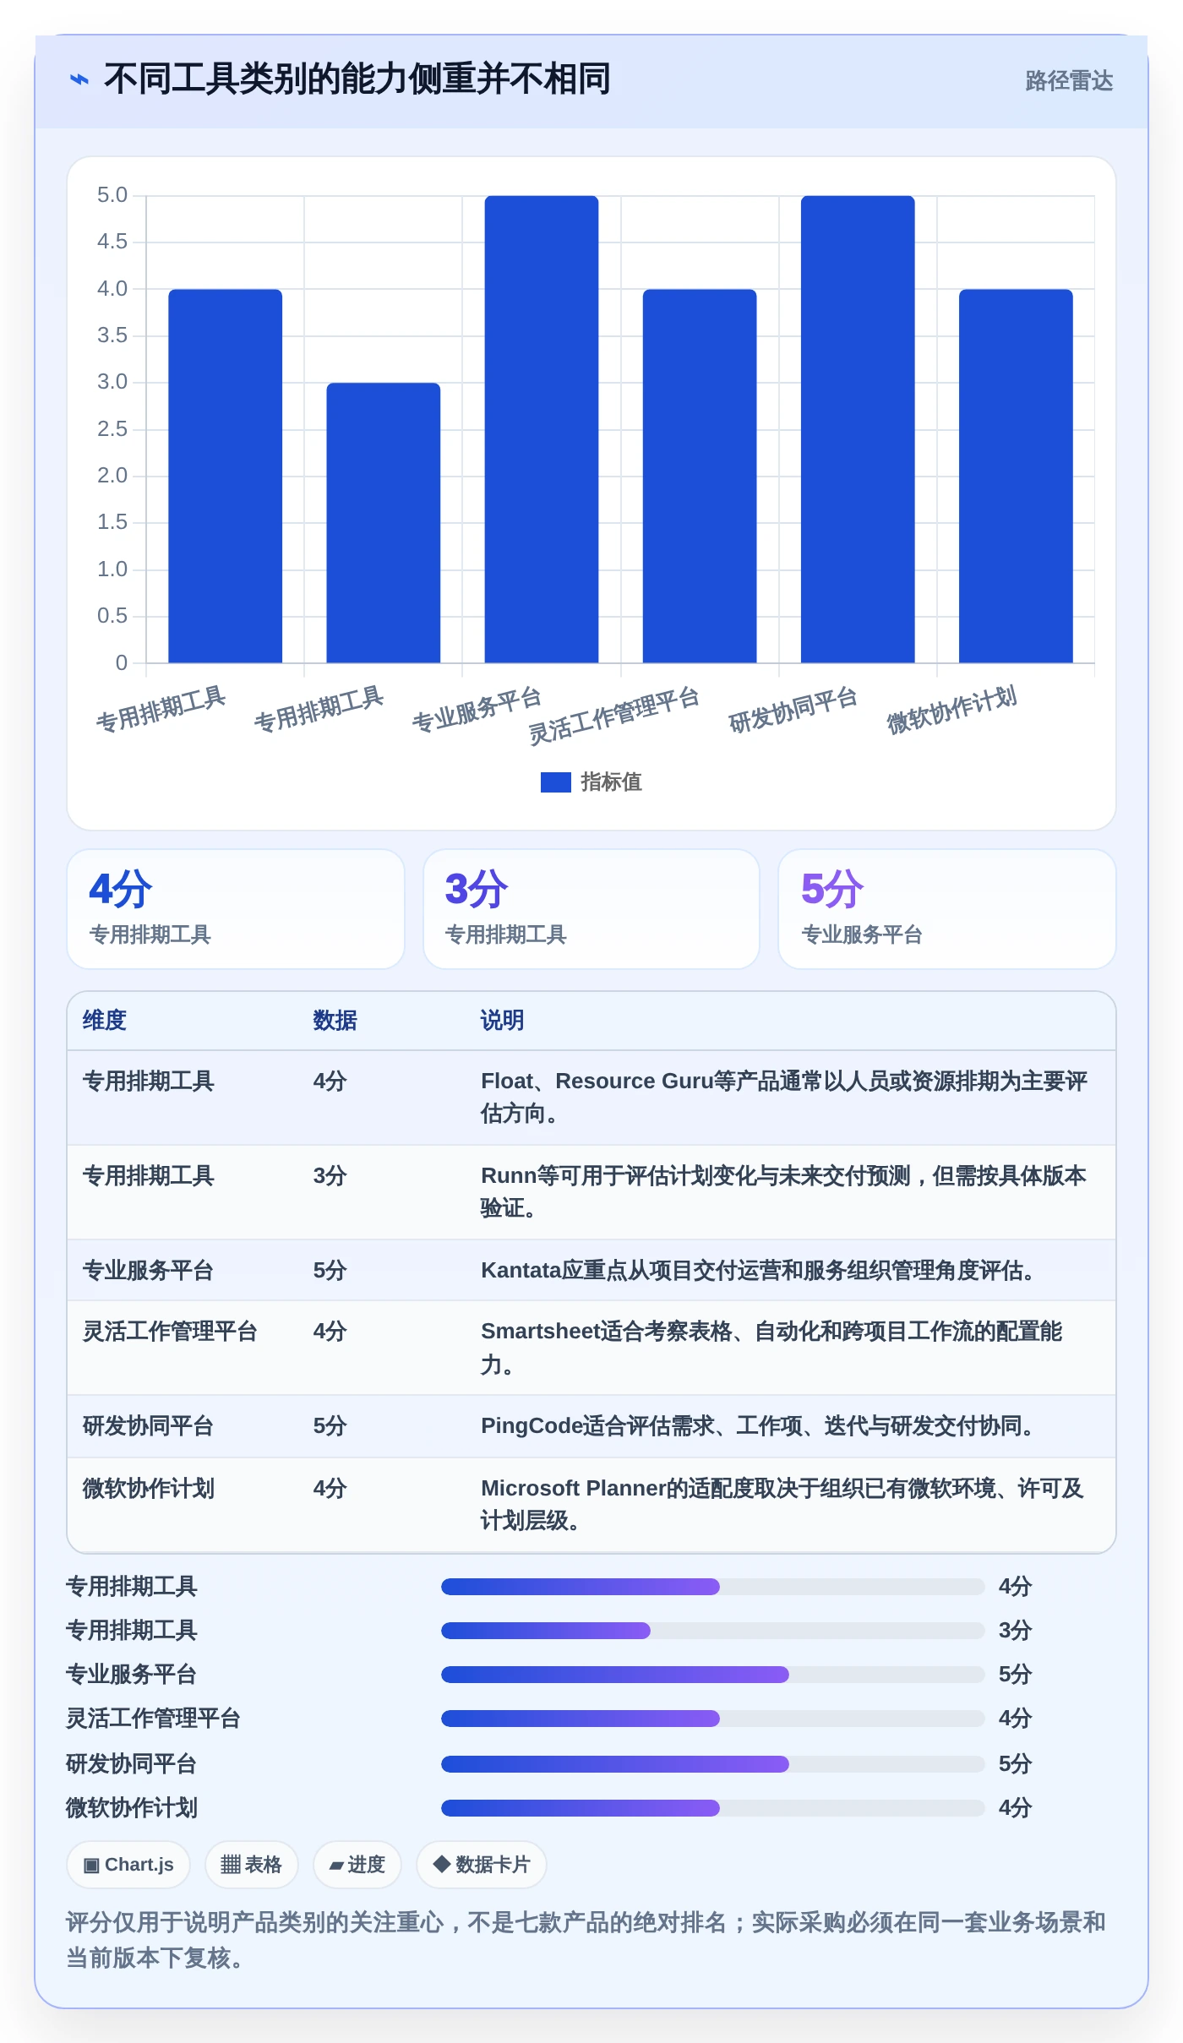Open the 5分 专业服务平台 data card

click(947, 909)
